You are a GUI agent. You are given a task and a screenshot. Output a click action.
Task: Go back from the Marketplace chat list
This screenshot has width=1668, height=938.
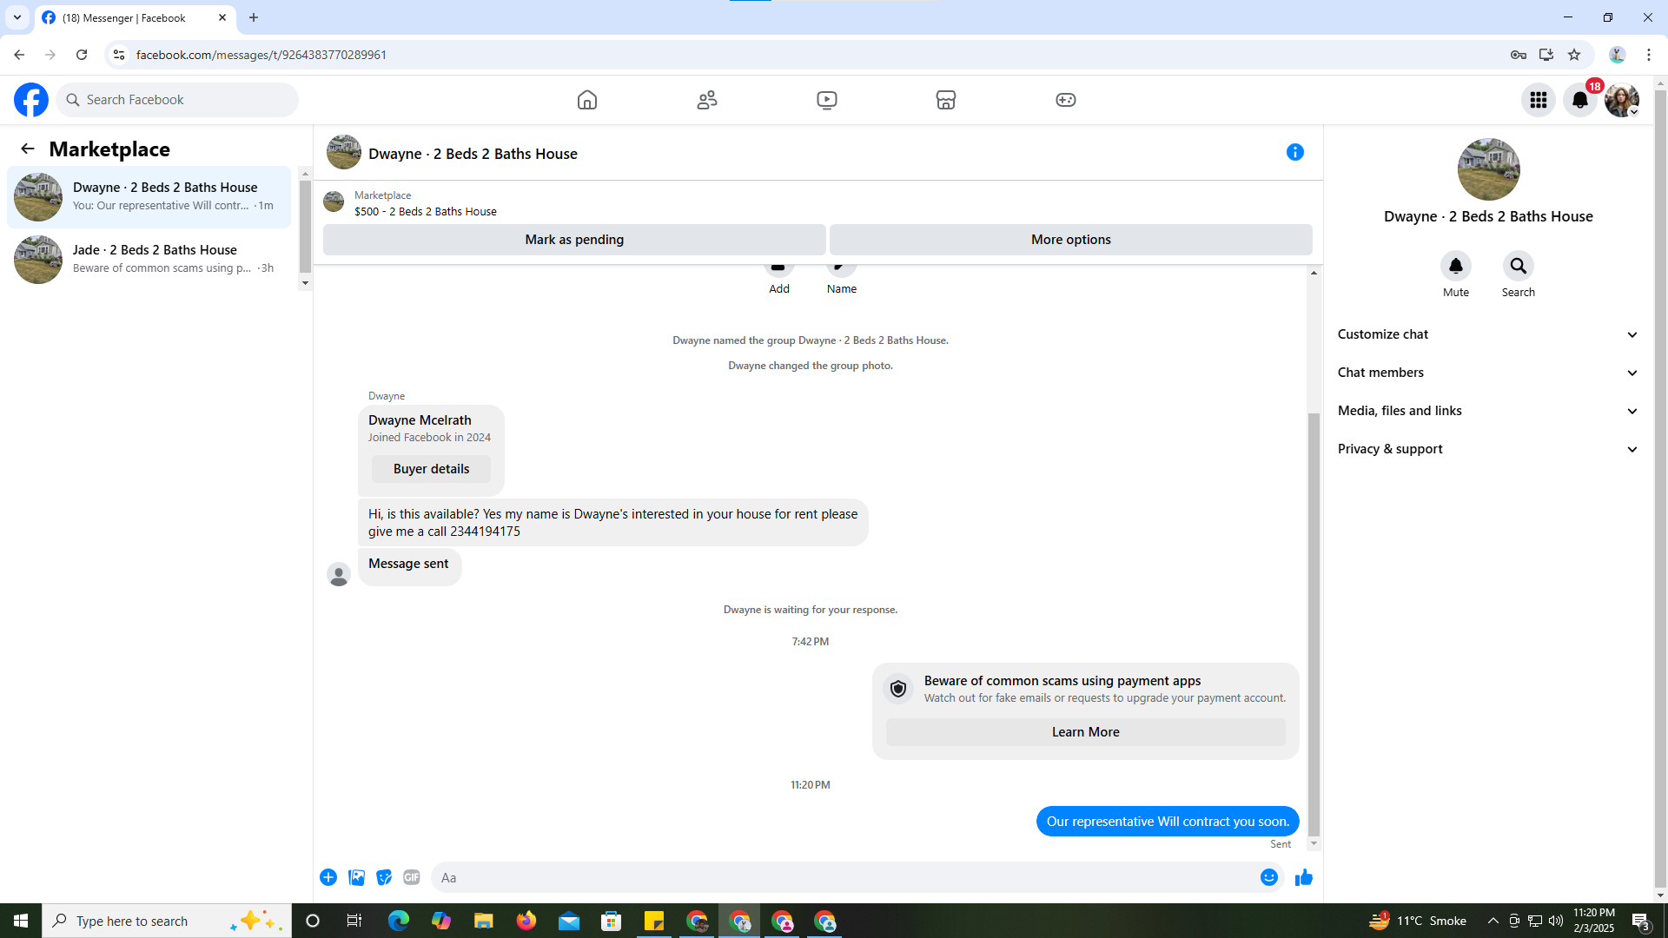(x=28, y=149)
